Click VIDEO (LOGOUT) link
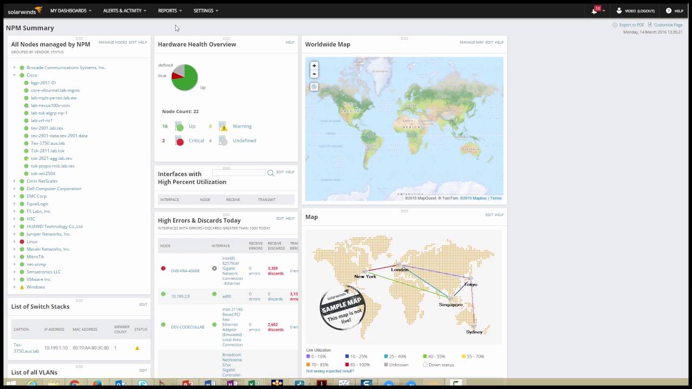This screenshot has width=692, height=389. point(640,11)
